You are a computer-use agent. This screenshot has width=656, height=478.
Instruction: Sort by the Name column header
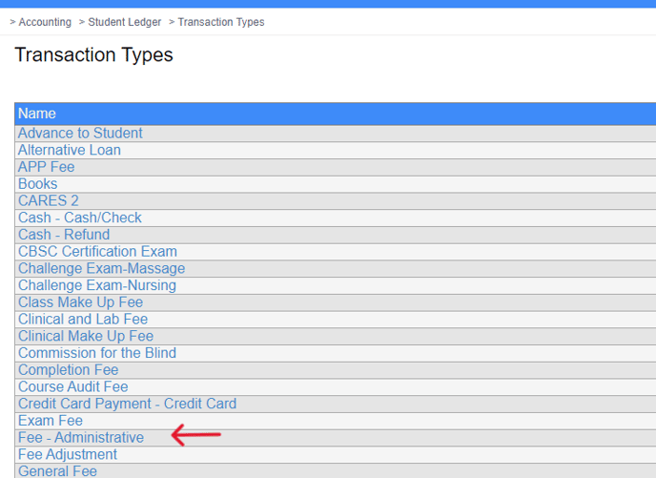click(37, 114)
